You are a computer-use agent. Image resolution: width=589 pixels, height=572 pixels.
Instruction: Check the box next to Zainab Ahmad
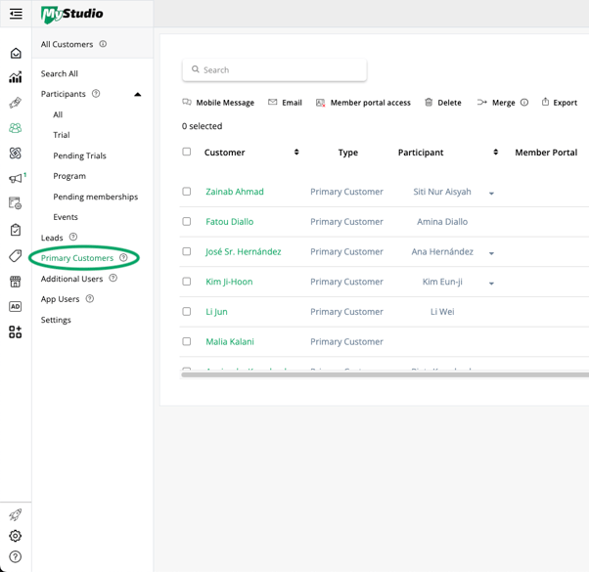click(187, 192)
